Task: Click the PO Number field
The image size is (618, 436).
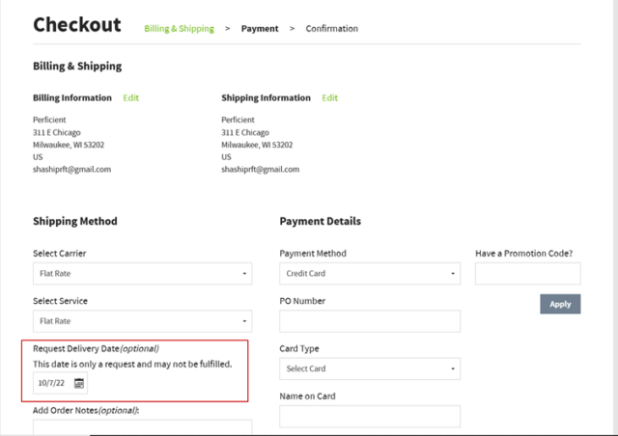Action: 370,321
